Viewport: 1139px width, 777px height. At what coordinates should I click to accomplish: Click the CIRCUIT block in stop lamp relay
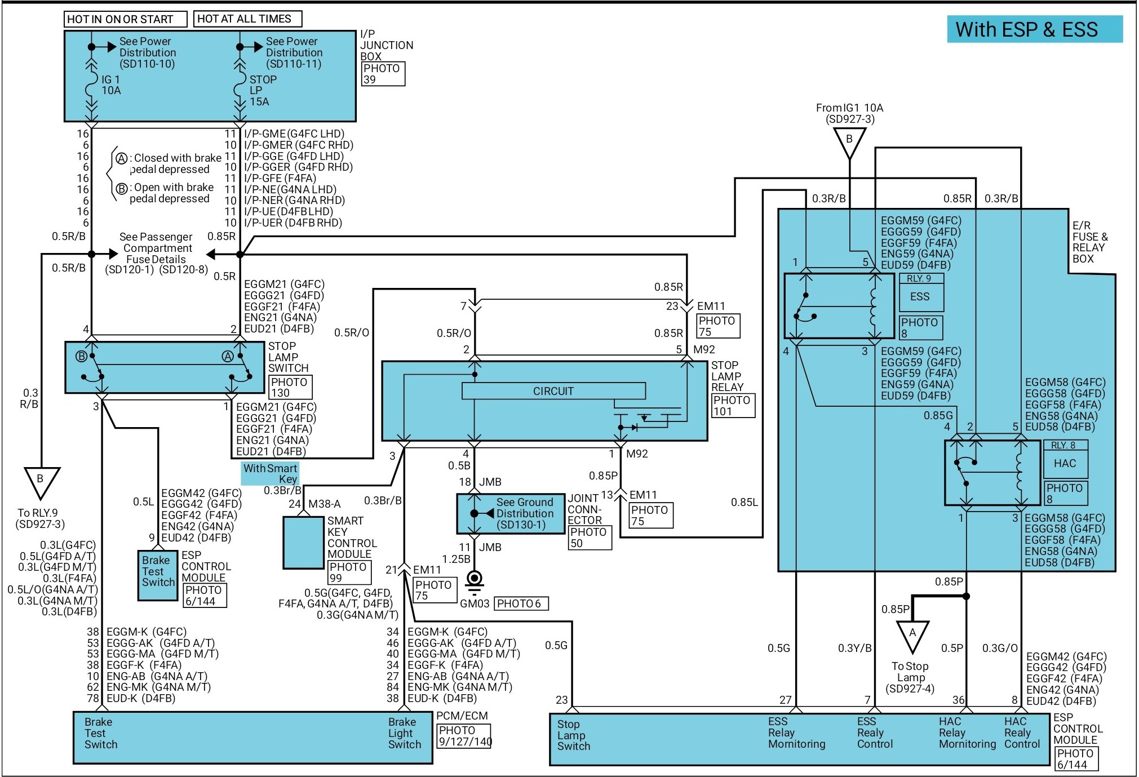point(553,391)
